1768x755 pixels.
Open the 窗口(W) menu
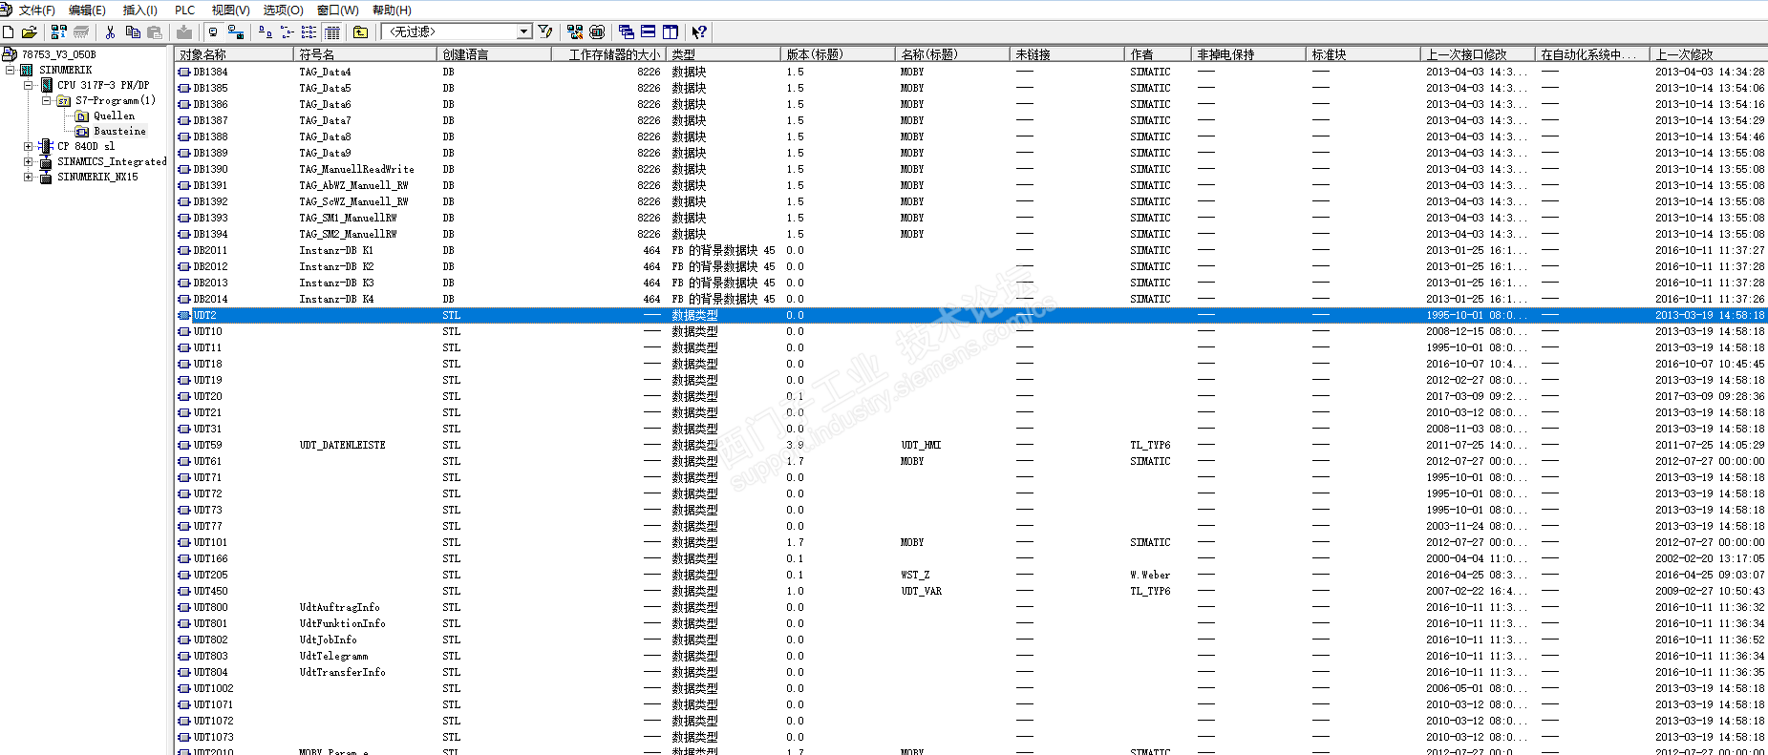[x=337, y=10]
